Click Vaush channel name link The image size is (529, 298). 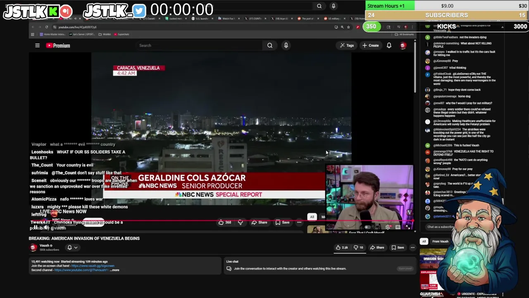44,245
